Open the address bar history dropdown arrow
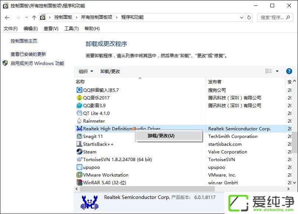The image size is (298, 214). click(x=241, y=17)
